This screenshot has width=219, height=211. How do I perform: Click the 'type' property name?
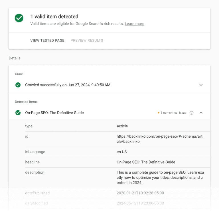pos(29,126)
